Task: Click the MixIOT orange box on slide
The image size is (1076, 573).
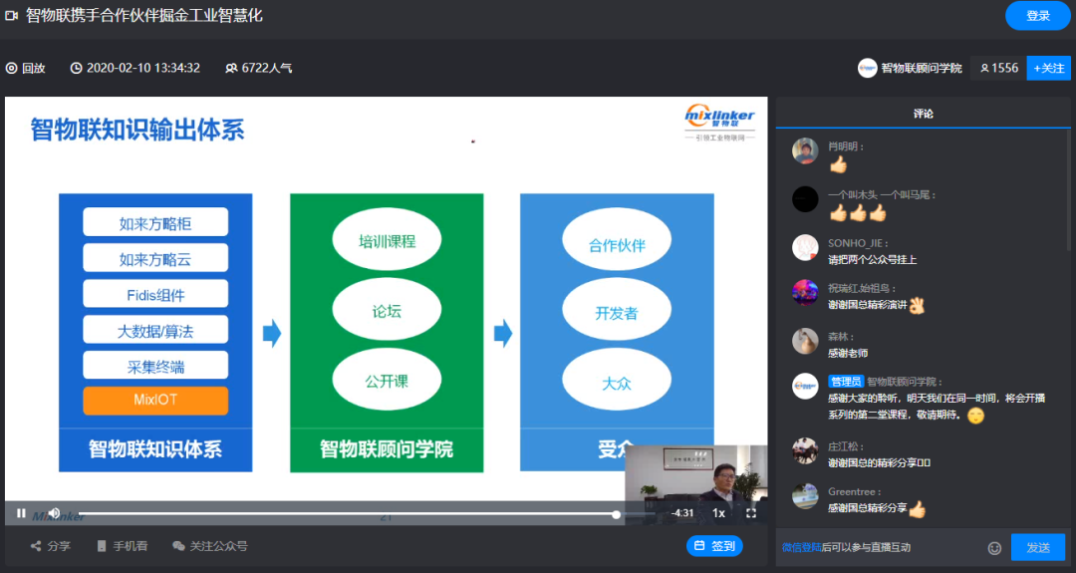Action: point(155,400)
